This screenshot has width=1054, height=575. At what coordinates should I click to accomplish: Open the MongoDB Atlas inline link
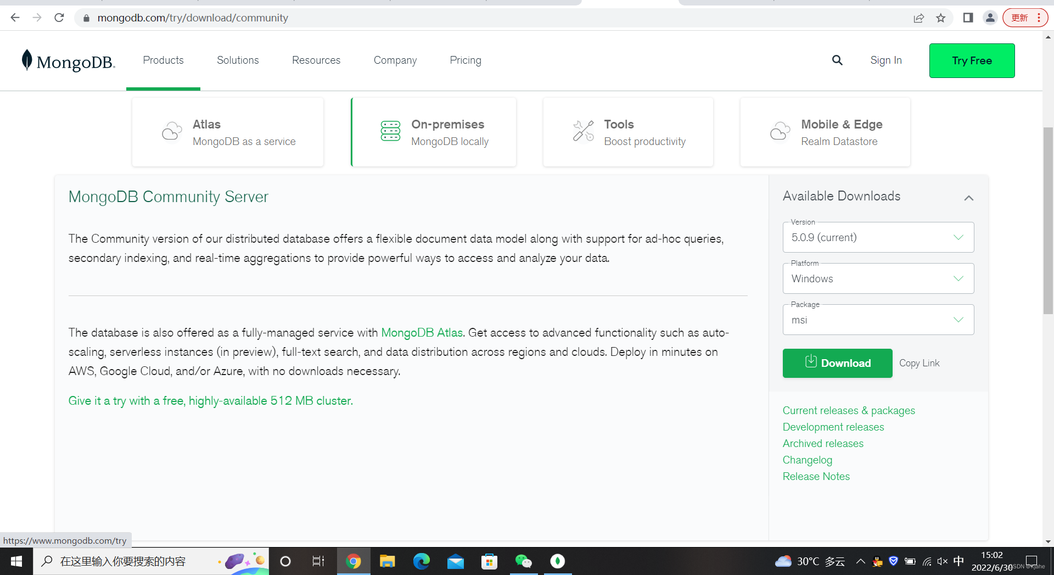point(422,333)
